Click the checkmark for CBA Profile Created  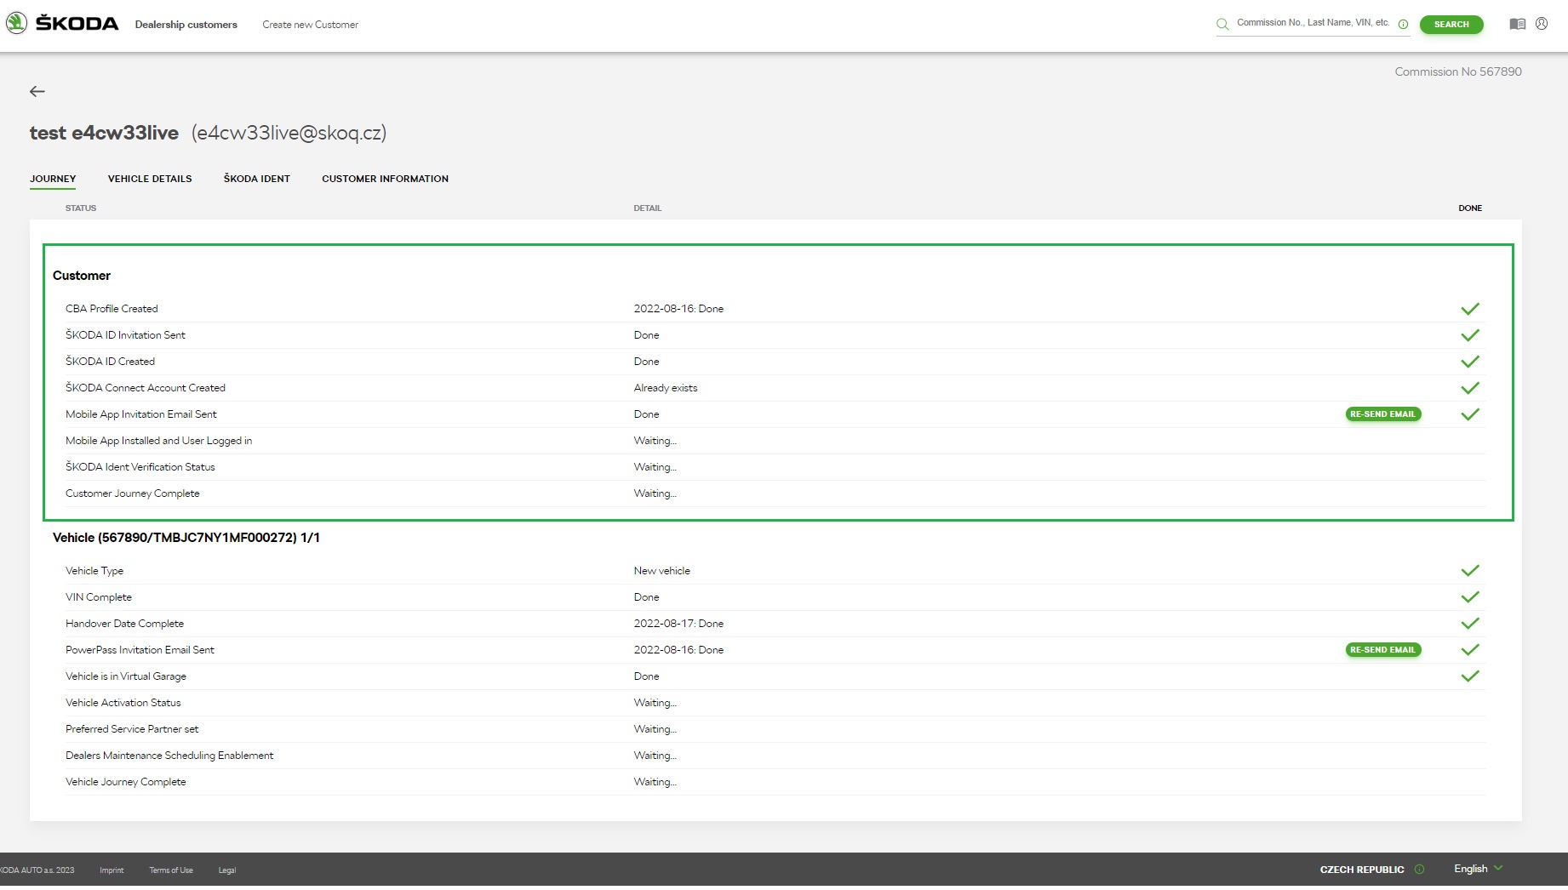[x=1470, y=309]
